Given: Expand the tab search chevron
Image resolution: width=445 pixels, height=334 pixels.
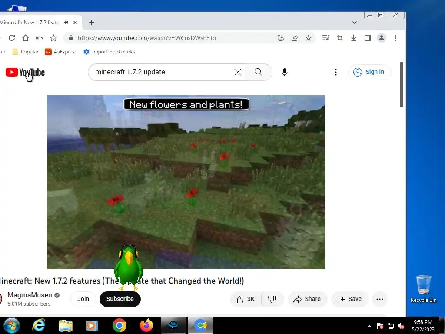Looking at the screenshot, I should click(355, 23).
